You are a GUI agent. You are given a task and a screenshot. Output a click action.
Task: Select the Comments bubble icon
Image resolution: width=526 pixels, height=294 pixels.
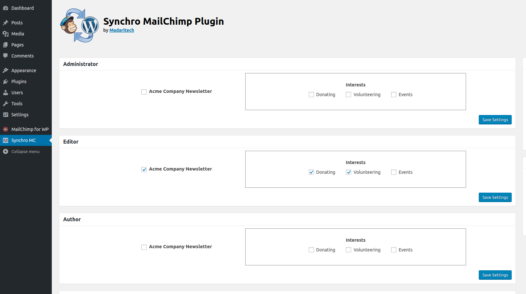pyautogui.click(x=6, y=56)
